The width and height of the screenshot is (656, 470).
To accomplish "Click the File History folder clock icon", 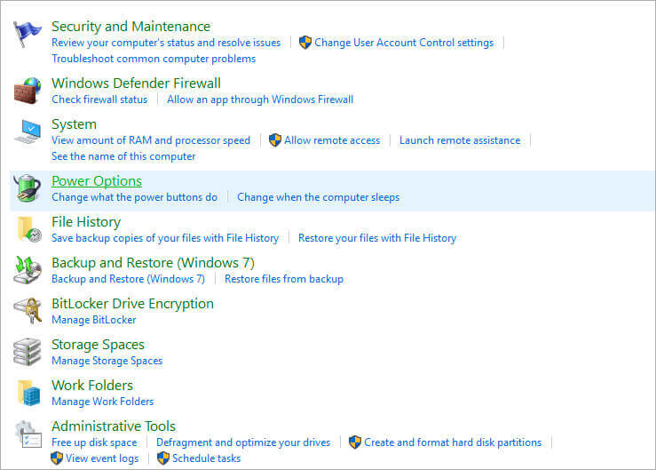I will pyautogui.click(x=29, y=229).
